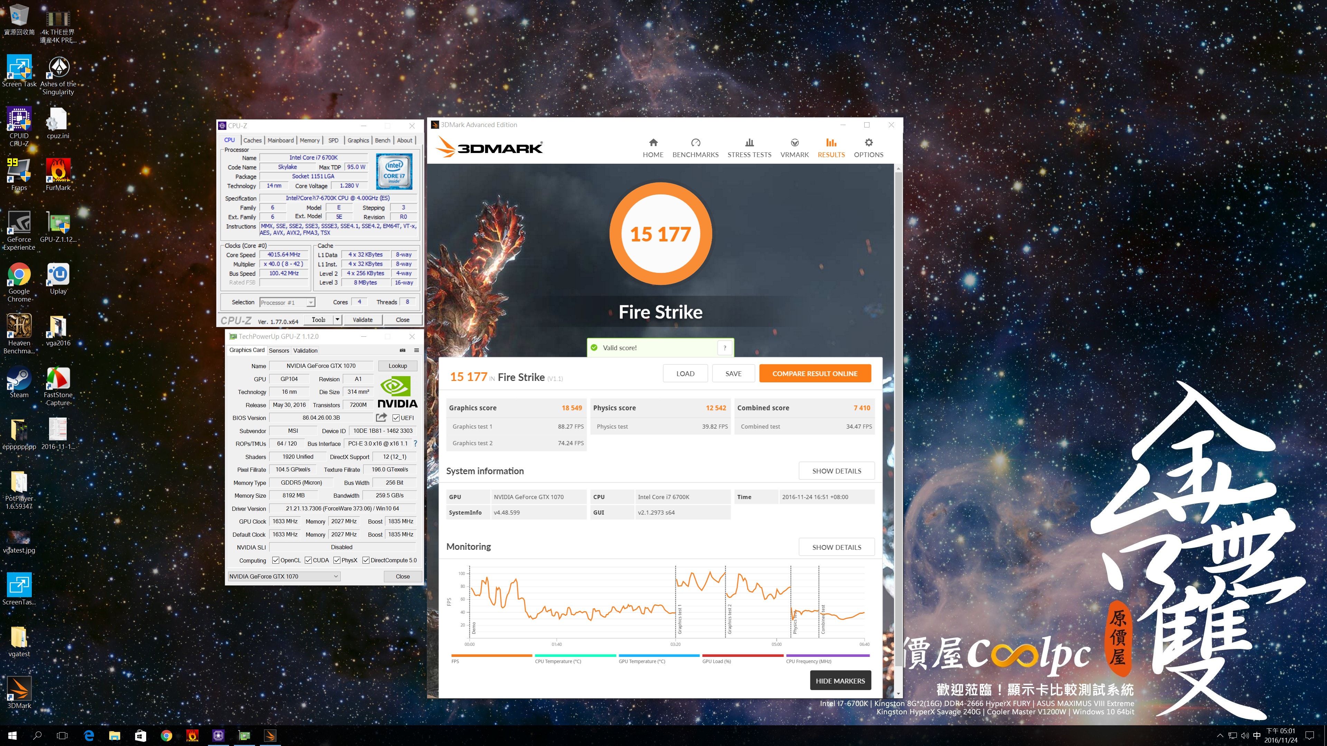The image size is (1327, 746).
Task: Open the GPU-Z hamburger menu
Action: pos(416,350)
